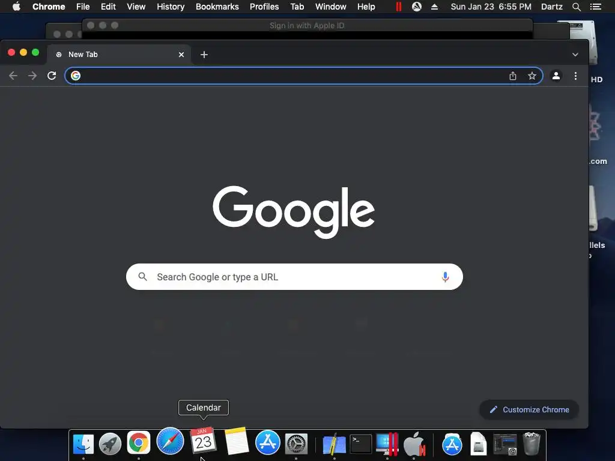Open the History menu
Screen dimensions: 615x461
pos(171,7)
